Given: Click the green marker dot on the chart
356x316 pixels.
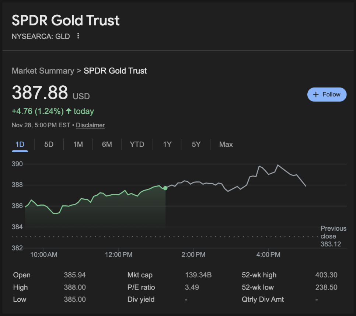Looking at the screenshot, I should pos(165,188).
